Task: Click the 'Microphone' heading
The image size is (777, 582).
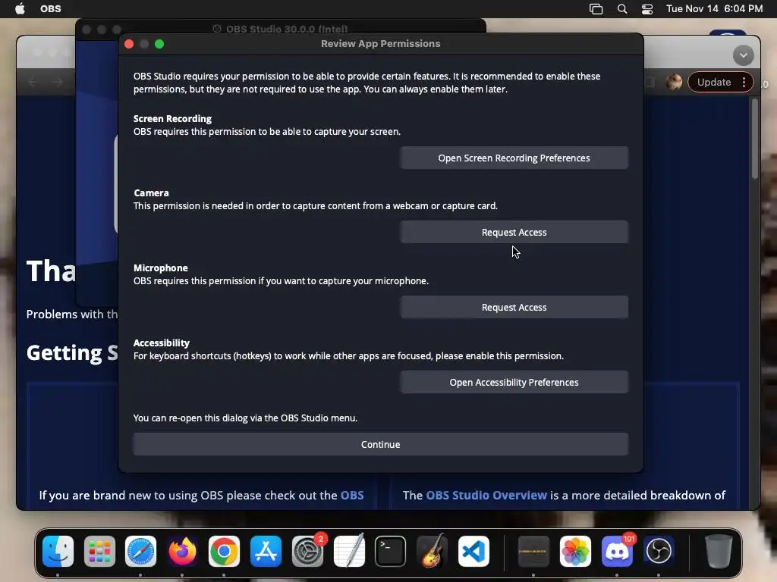Action: [161, 268]
